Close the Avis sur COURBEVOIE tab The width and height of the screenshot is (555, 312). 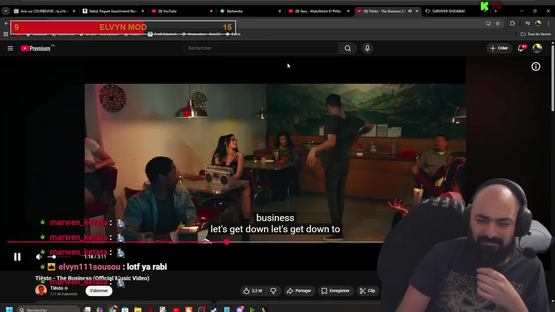point(74,11)
